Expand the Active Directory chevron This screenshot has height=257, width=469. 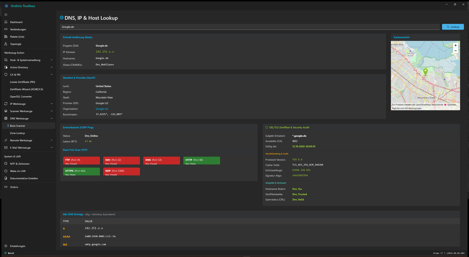tap(52, 67)
